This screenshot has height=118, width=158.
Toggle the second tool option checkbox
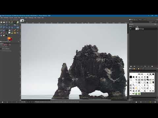point(1,49)
